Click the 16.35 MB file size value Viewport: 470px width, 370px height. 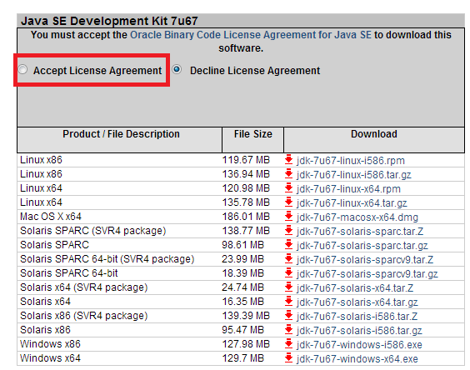tap(242, 302)
